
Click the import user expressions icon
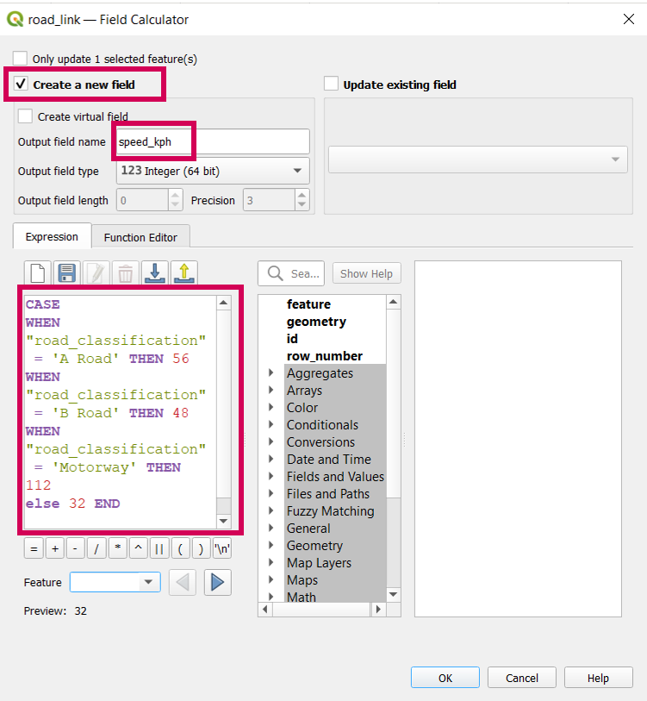click(155, 273)
